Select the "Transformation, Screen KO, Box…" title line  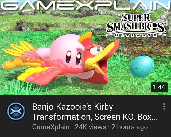[94, 117]
